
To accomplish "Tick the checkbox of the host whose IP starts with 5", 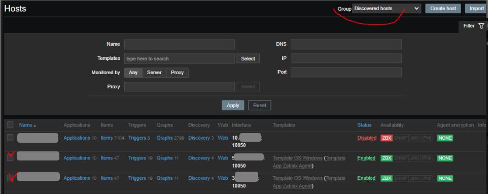I will click(x=10, y=158).
